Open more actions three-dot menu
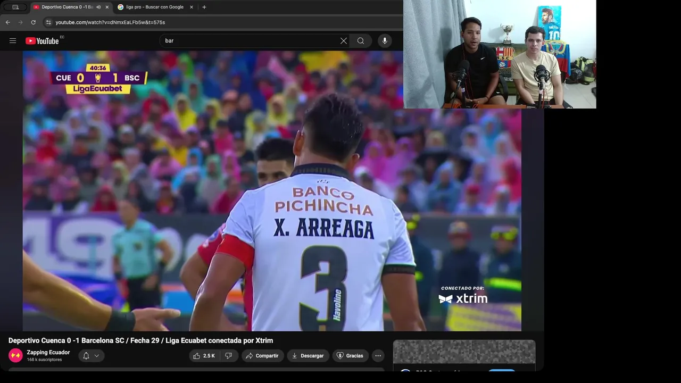This screenshot has height=383, width=681. [378, 356]
